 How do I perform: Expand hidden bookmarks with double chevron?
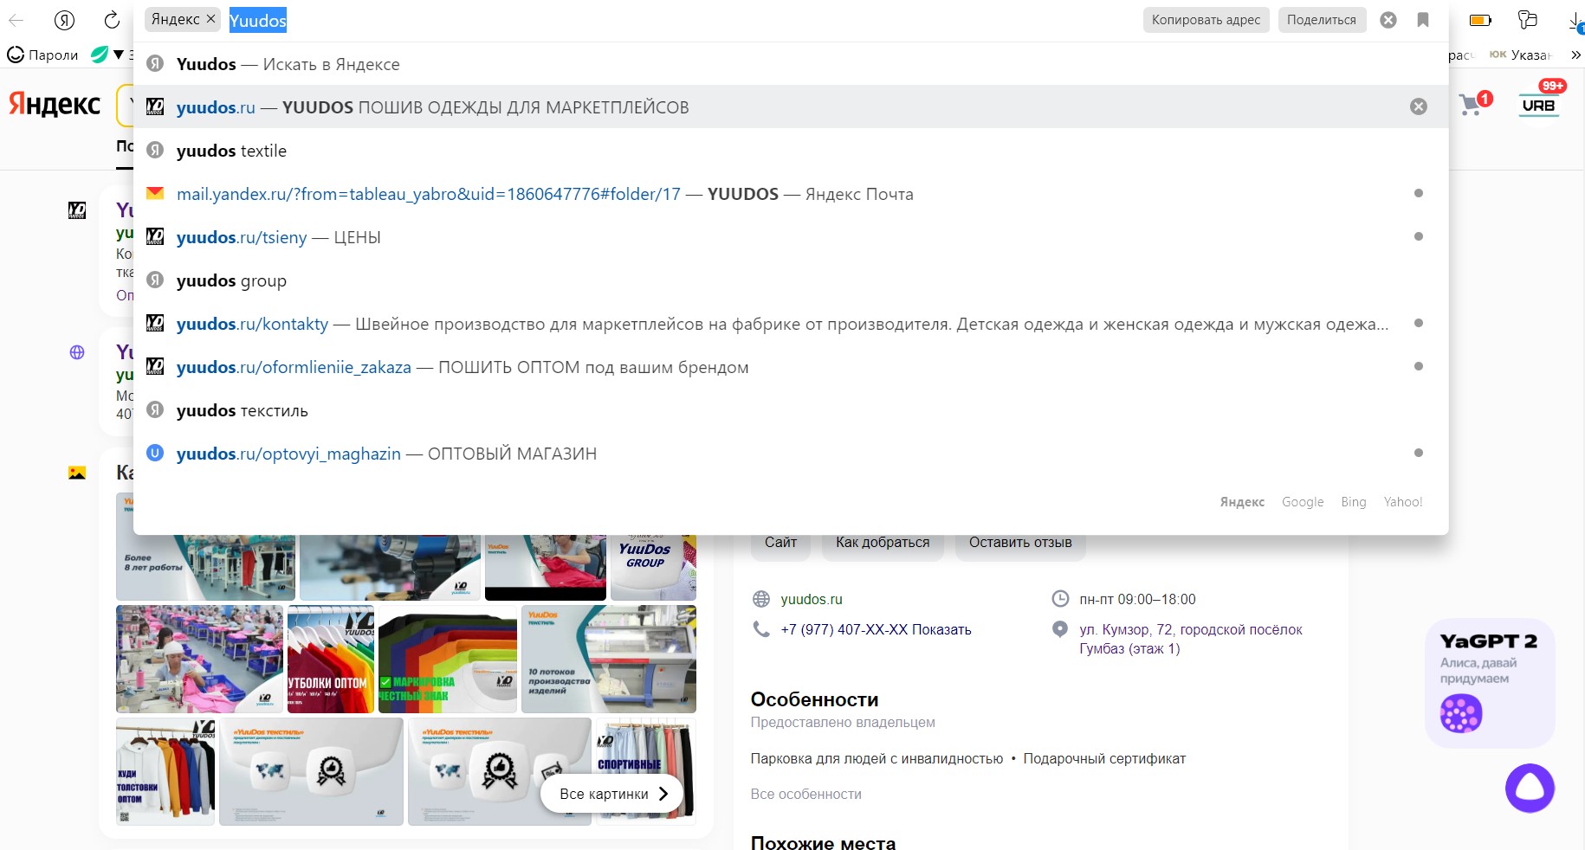[1575, 55]
